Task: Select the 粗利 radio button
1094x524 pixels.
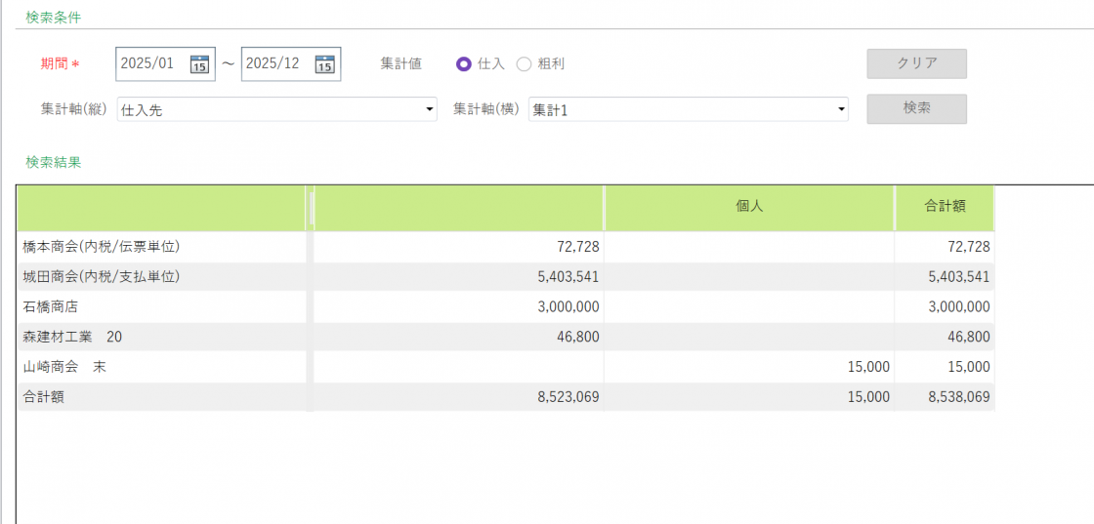Action: [x=524, y=64]
